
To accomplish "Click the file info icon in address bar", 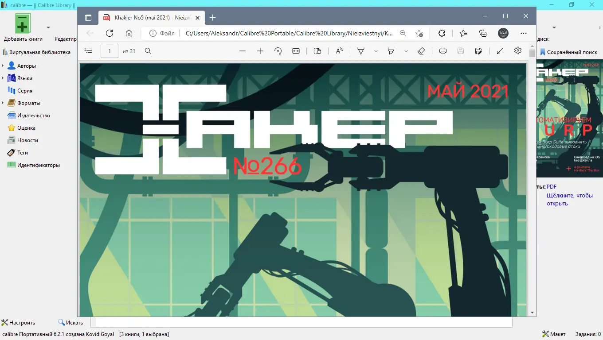I will point(153,33).
